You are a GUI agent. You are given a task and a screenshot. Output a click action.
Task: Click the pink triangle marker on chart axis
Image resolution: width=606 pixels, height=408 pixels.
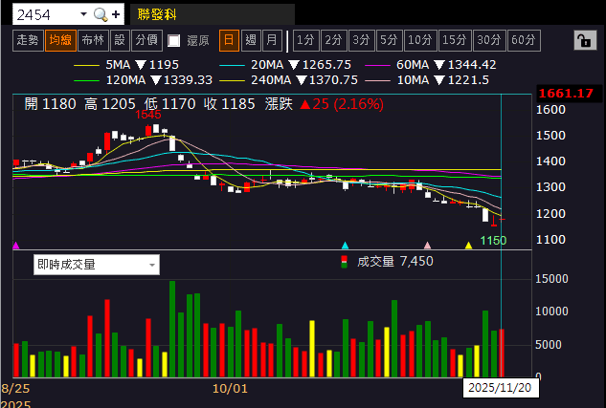tap(427, 246)
